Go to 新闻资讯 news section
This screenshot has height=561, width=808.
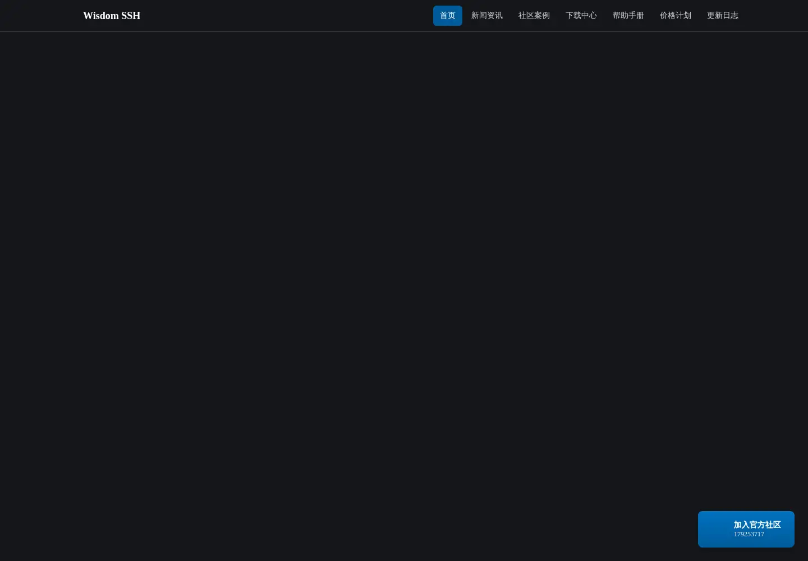coord(487,16)
